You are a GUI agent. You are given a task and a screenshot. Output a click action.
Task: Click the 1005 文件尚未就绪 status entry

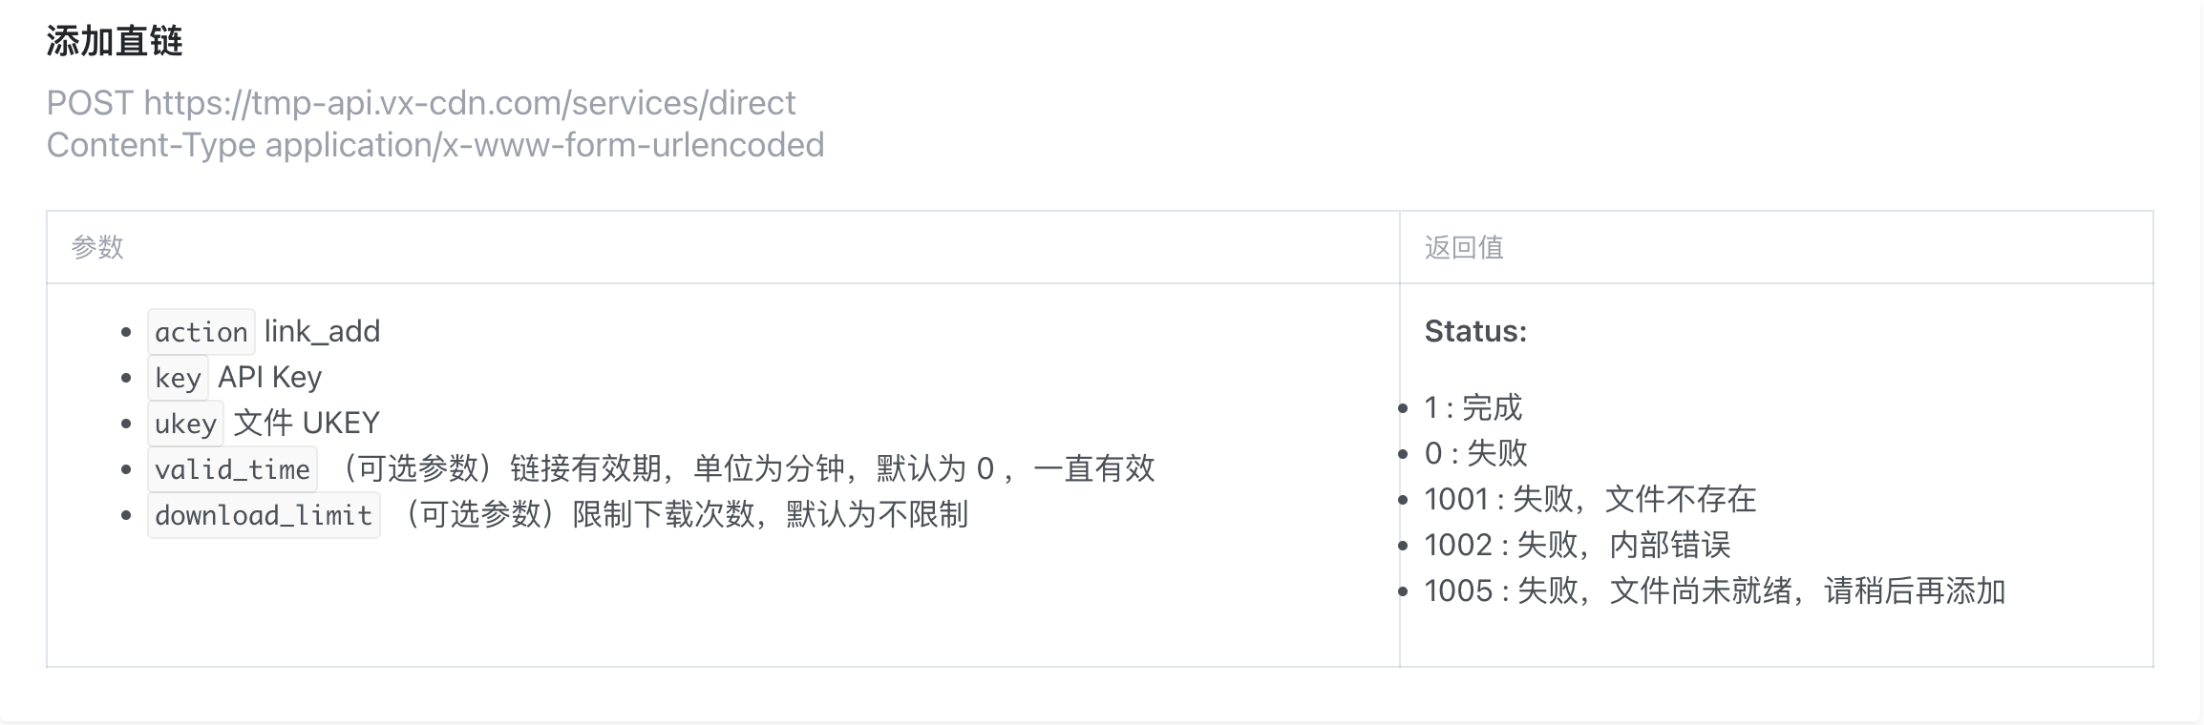[1714, 591]
